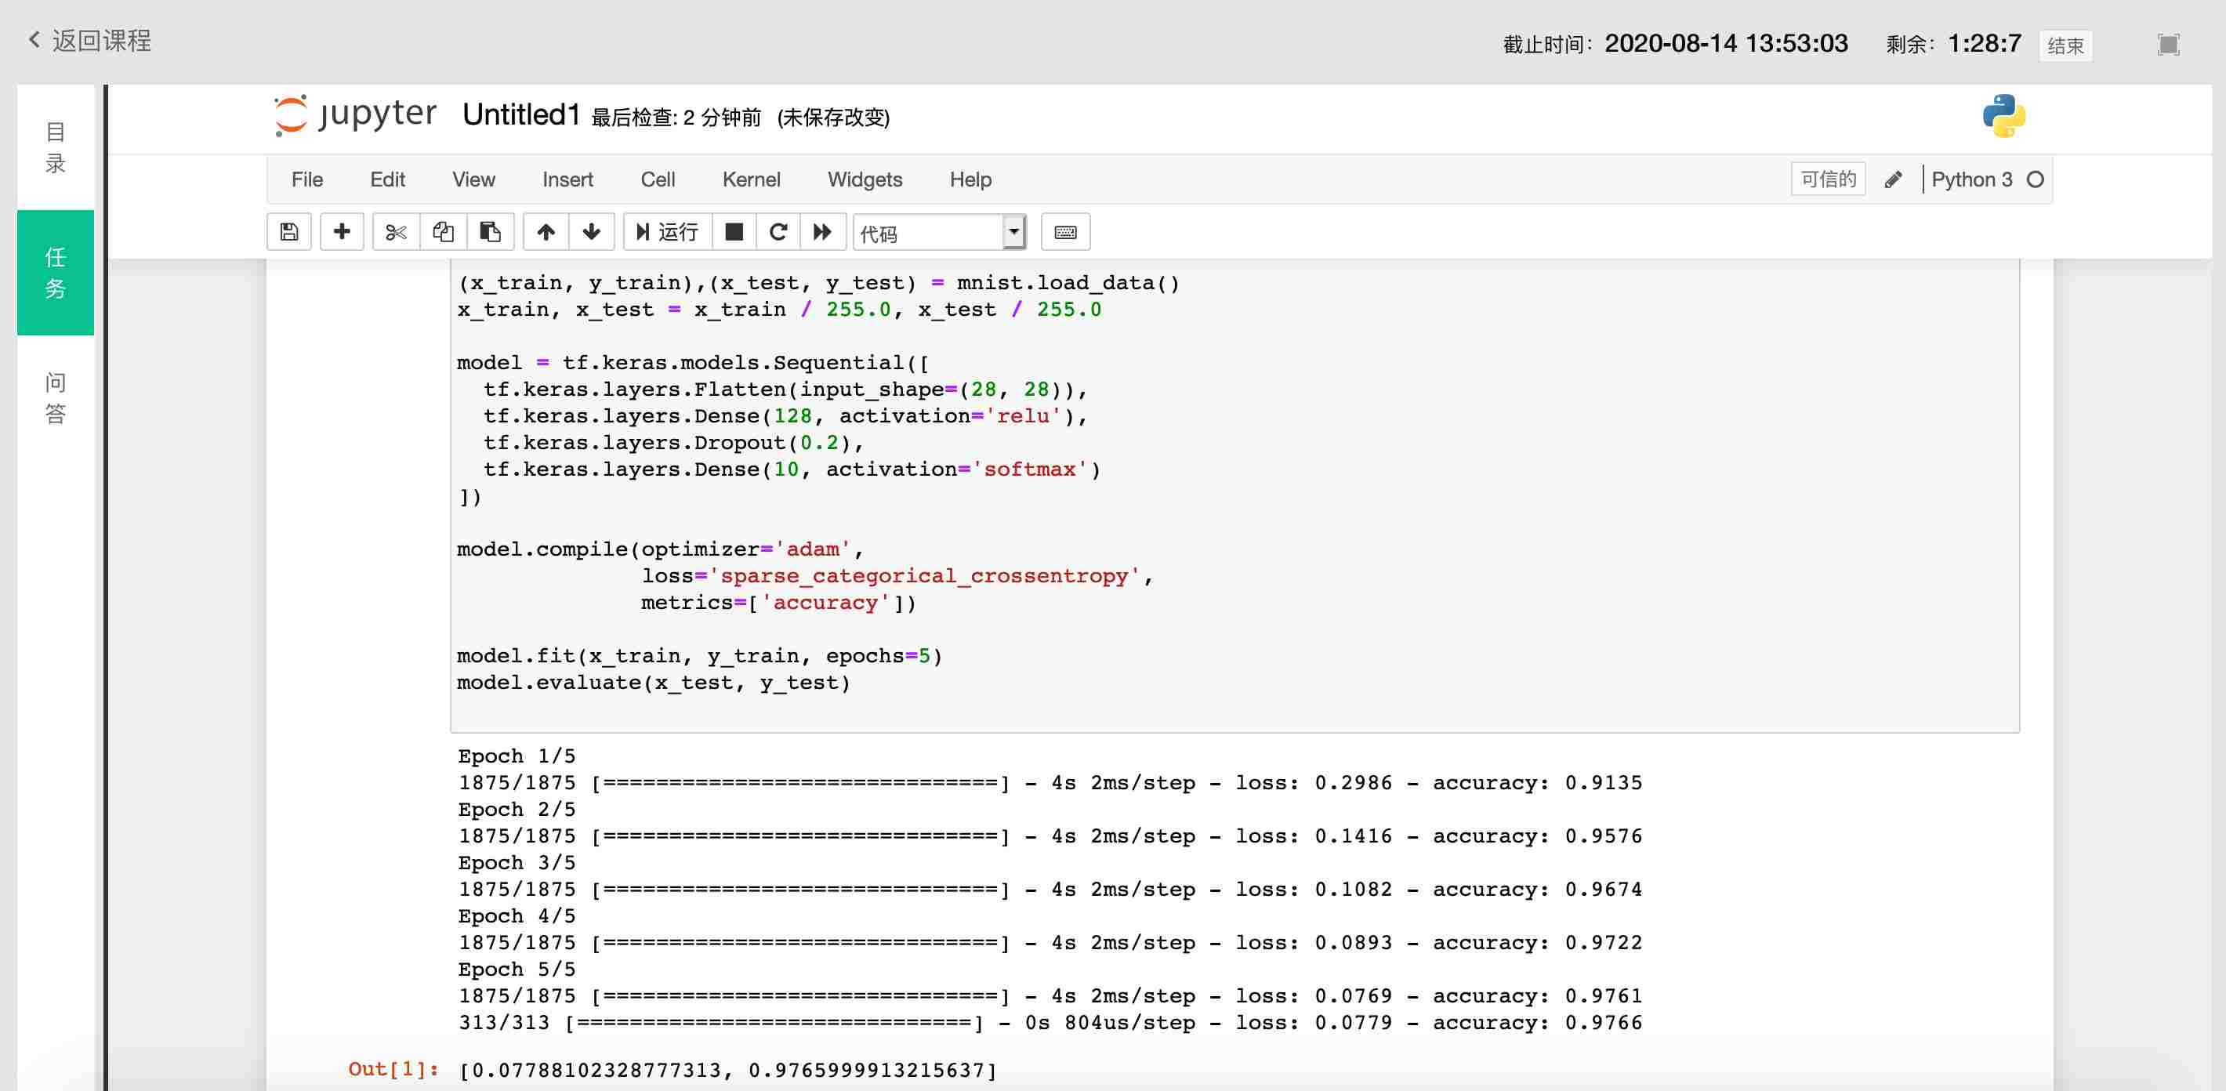Paste cells below icon
The width and height of the screenshot is (2226, 1091).
(491, 232)
